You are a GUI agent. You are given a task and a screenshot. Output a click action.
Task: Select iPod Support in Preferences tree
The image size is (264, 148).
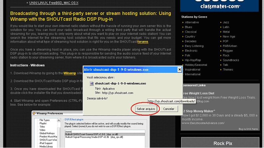click(x=46, y=143)
